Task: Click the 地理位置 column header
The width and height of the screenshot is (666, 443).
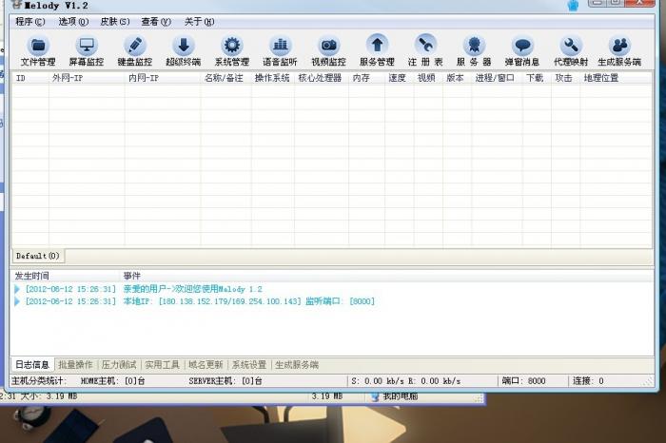Action: pyautogui.click(x=616, y=78)
